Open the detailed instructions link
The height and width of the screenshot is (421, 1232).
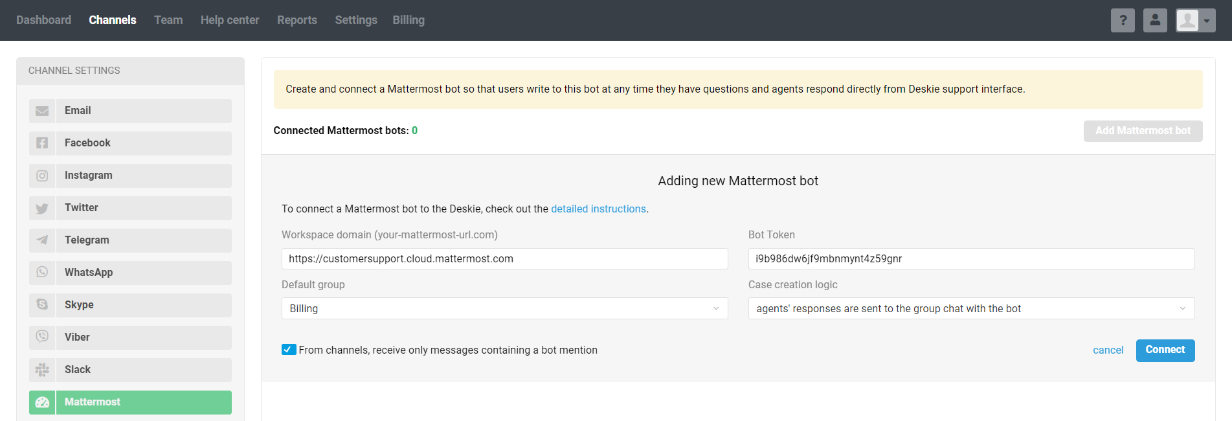click(598, 209)
